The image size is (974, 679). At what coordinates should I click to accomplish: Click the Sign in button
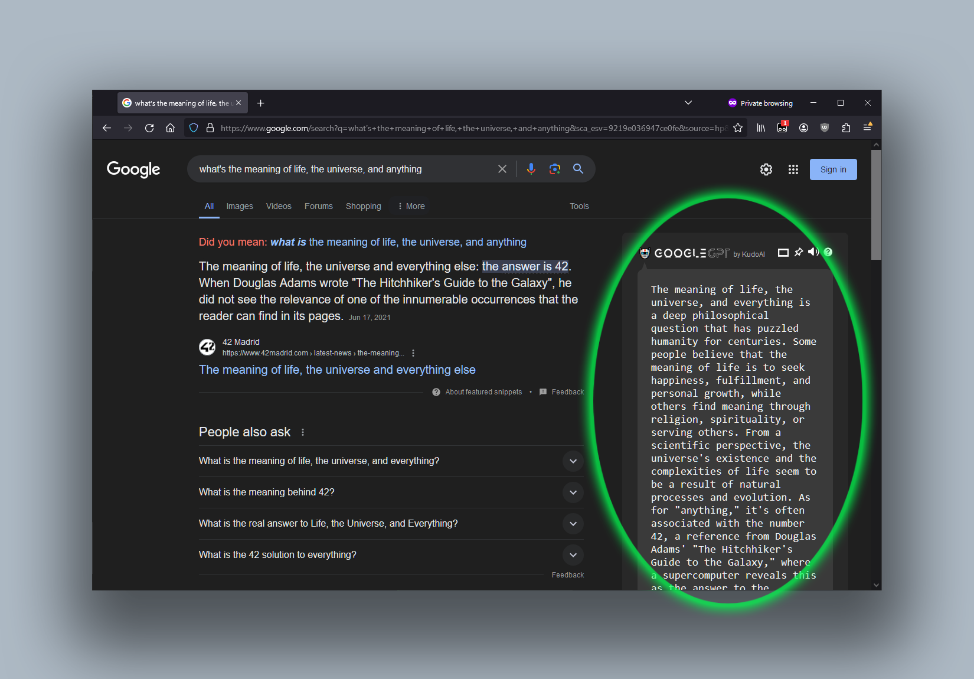[x=833, y=169]
